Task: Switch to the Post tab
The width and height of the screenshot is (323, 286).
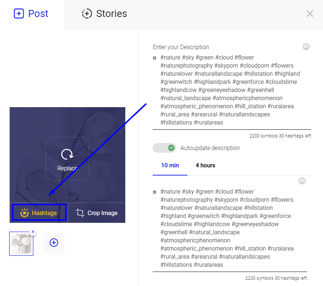Action: click(x=31, y=13)
